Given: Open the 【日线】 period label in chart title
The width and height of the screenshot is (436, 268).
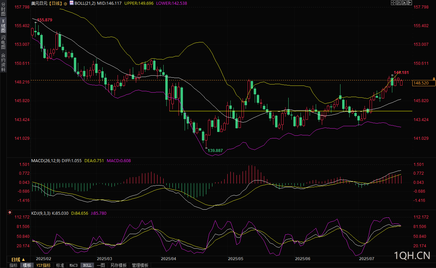Looking at the screenshot, I should [55, 3].
